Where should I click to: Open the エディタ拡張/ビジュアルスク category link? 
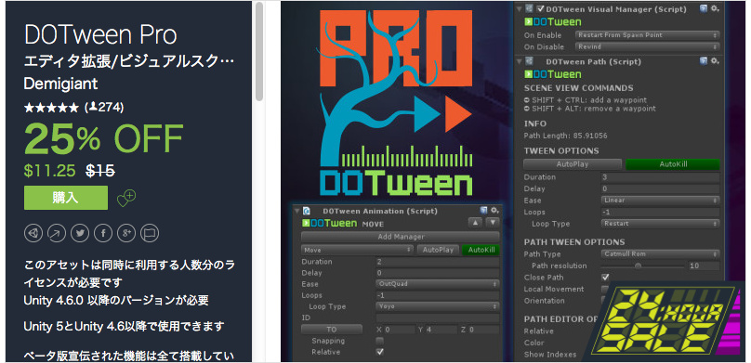129,62
